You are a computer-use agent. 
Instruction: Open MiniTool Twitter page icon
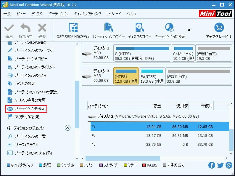(220, 165)
